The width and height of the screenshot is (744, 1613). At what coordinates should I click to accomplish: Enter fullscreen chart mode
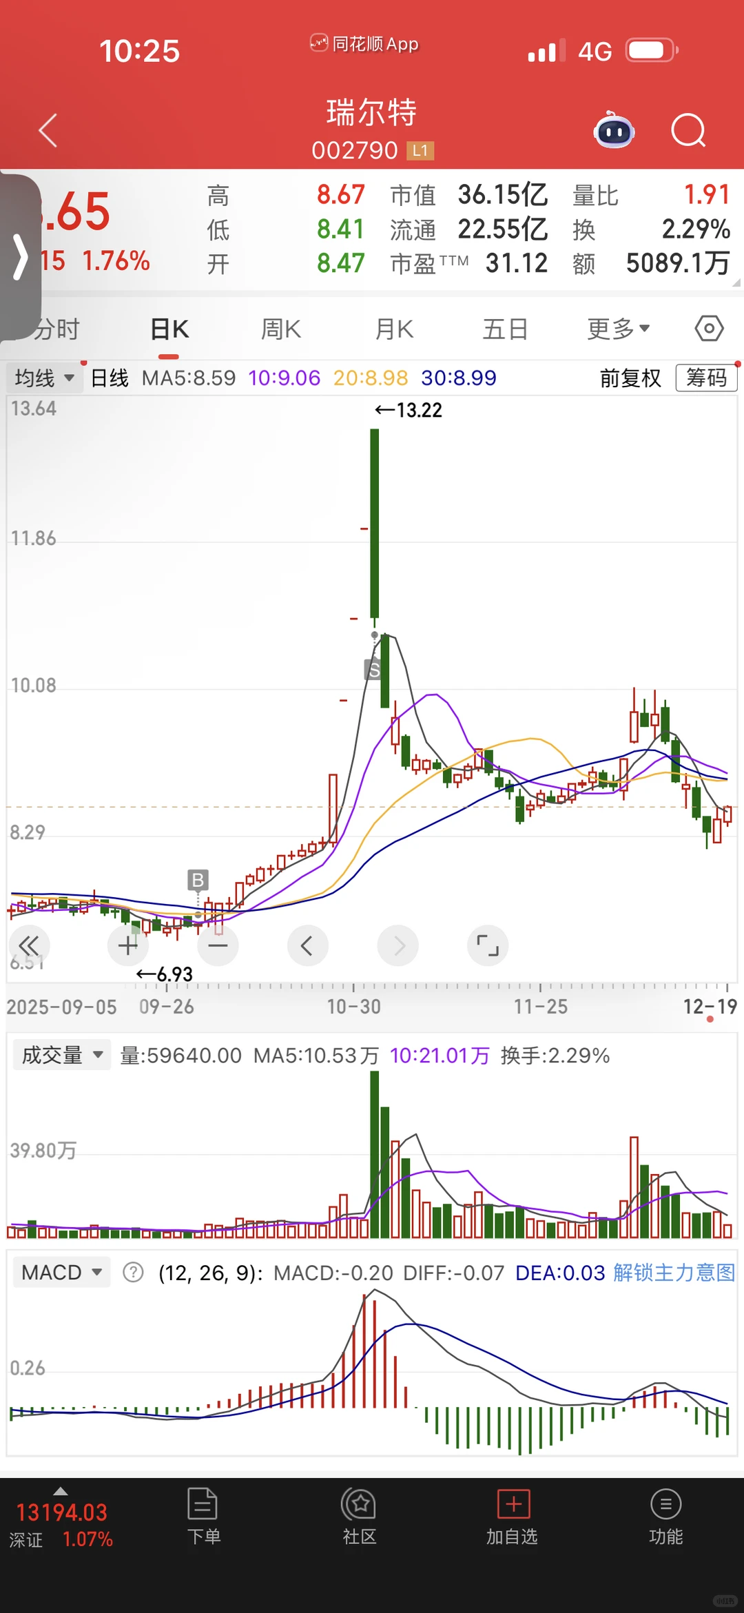tap(488, 945)
